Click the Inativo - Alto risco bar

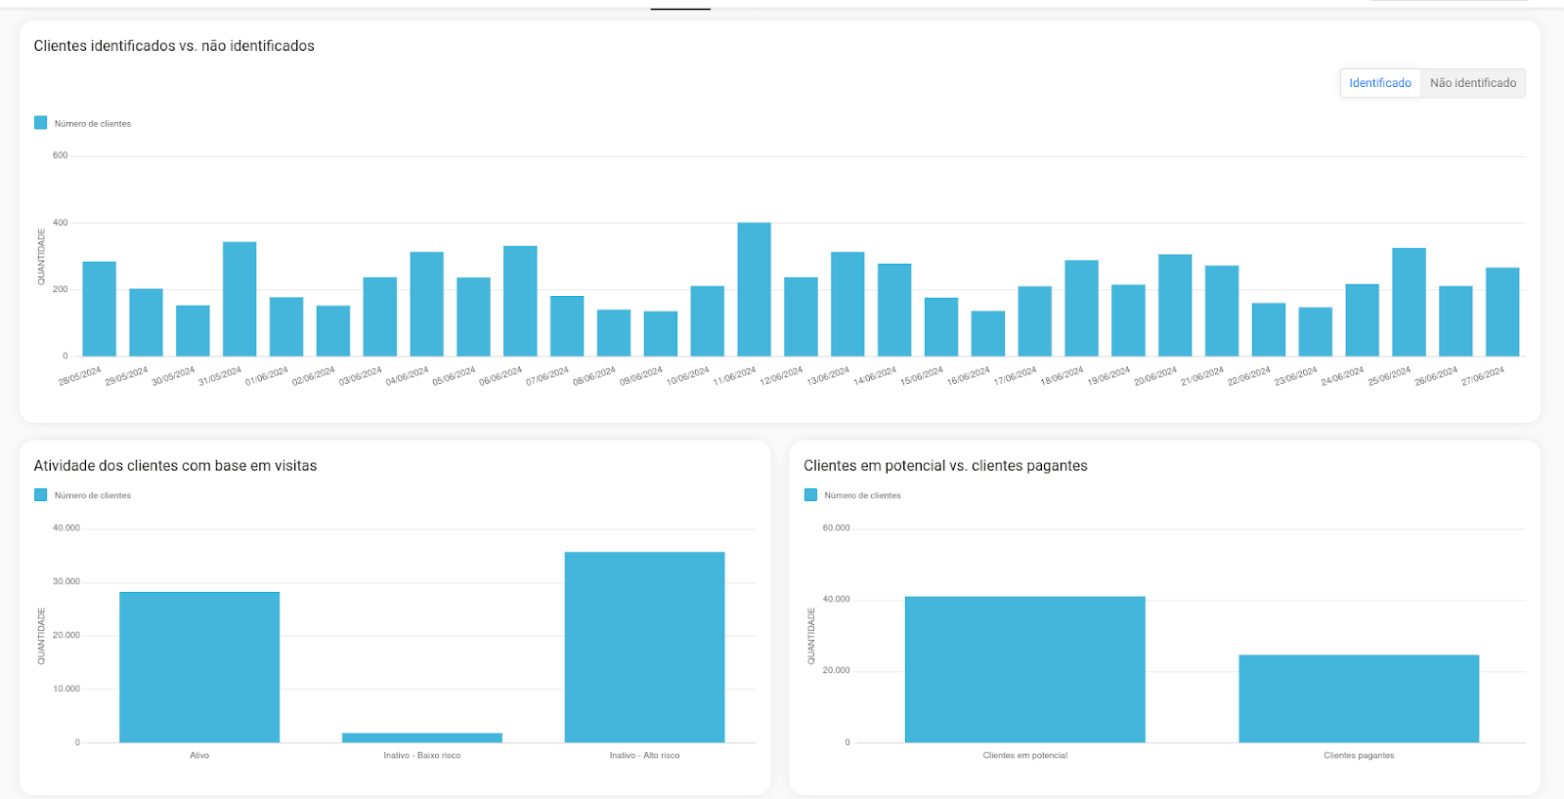pos(644,647)
